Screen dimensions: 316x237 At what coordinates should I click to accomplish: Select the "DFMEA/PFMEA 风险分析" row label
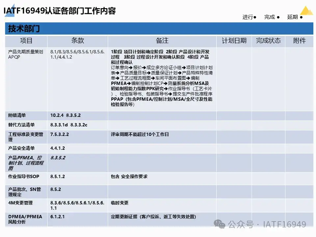click(25, 219)
